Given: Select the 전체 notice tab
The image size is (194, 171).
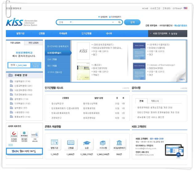Looking at the screenshot, I should [141, 101].
